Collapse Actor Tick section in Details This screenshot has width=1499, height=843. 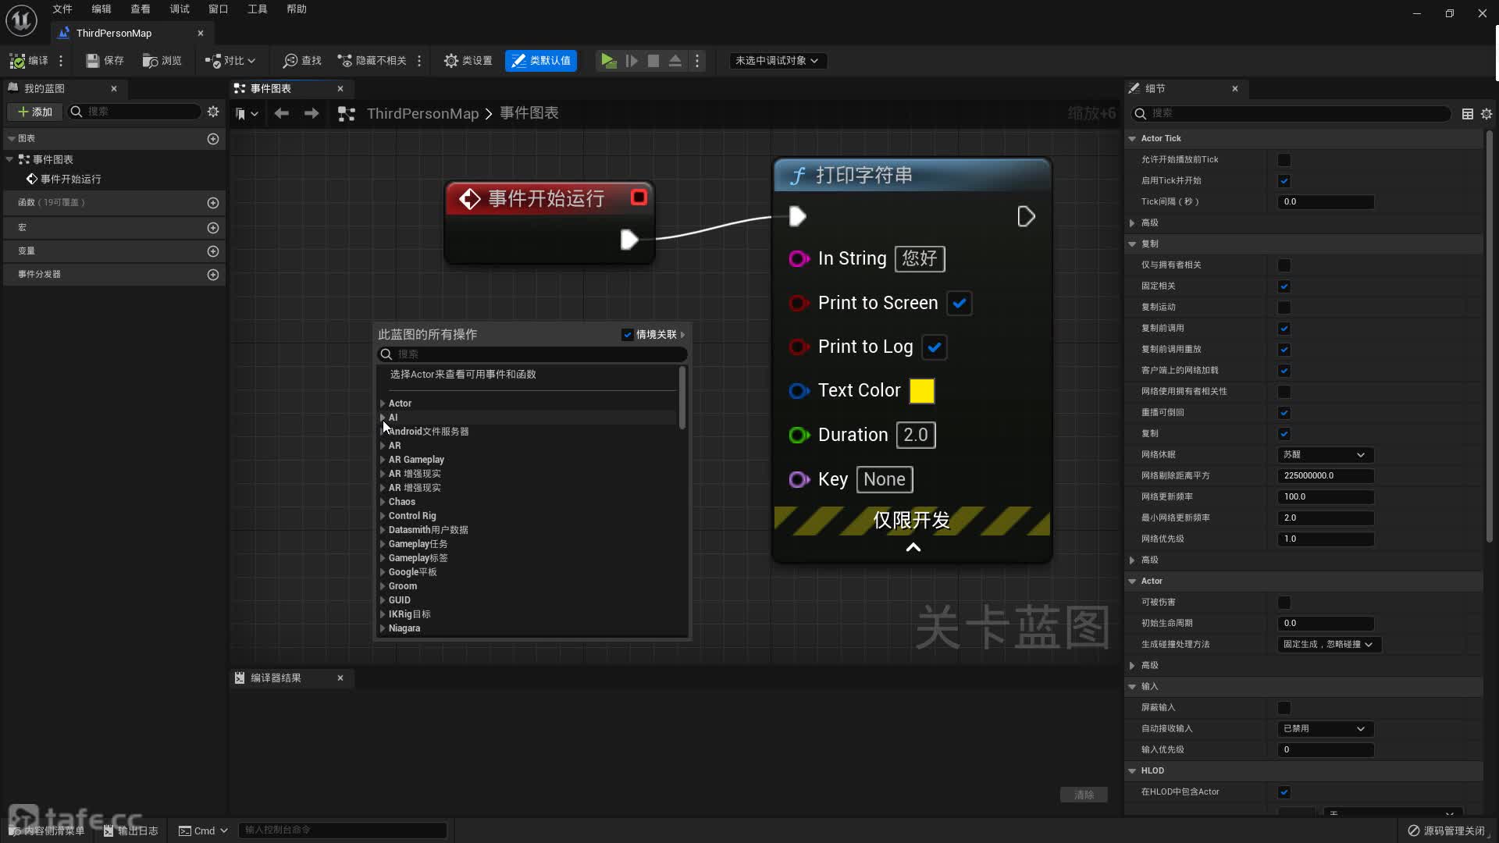click(1132, 138)
